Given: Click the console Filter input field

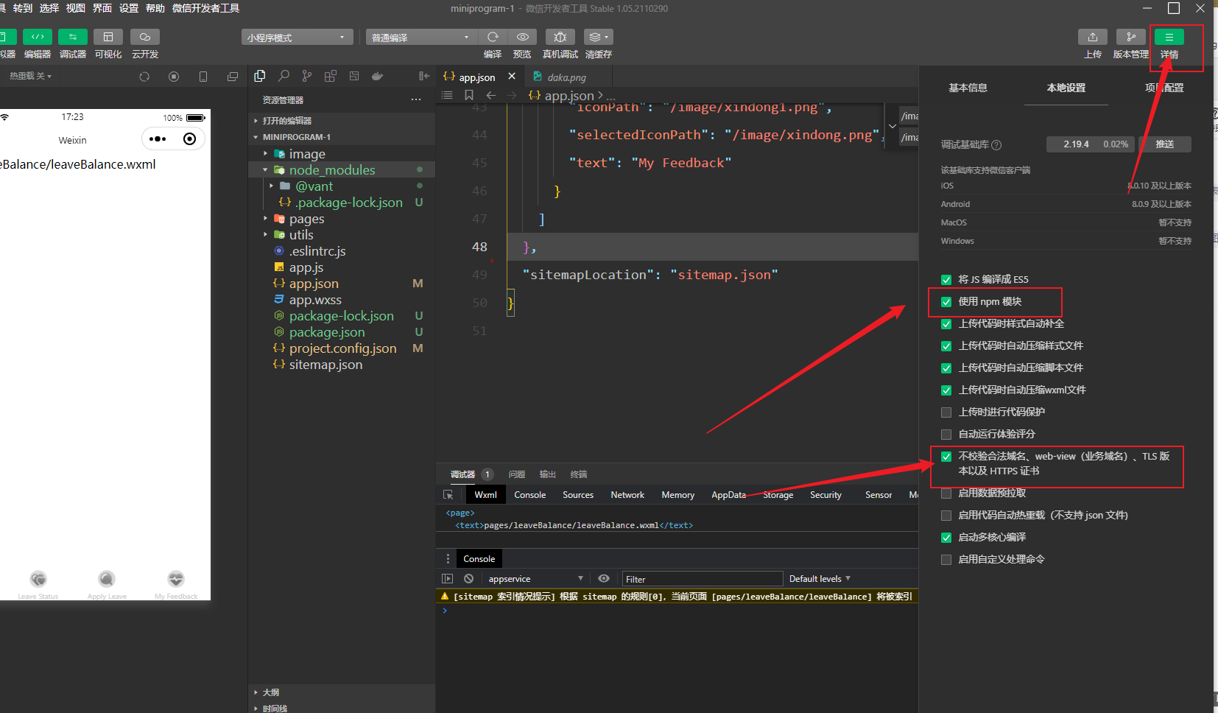Looking at the screenshot, I should 702,579.
